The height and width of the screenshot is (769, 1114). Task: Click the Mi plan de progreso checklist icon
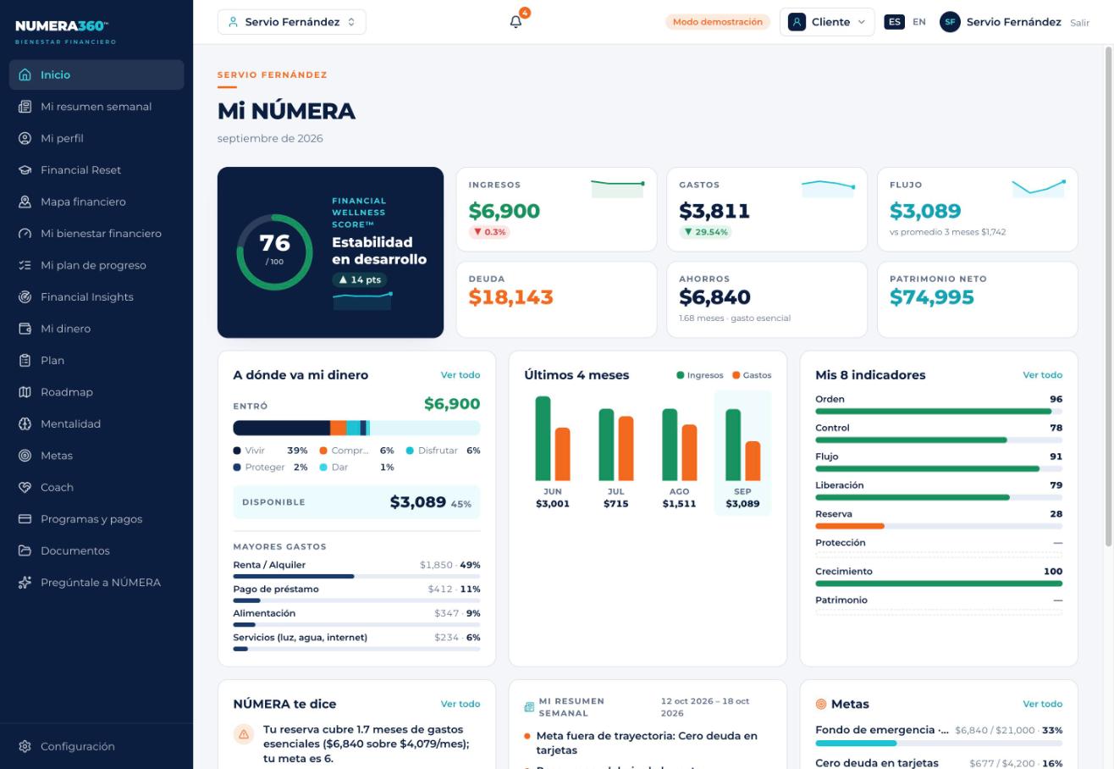point(25,265)
